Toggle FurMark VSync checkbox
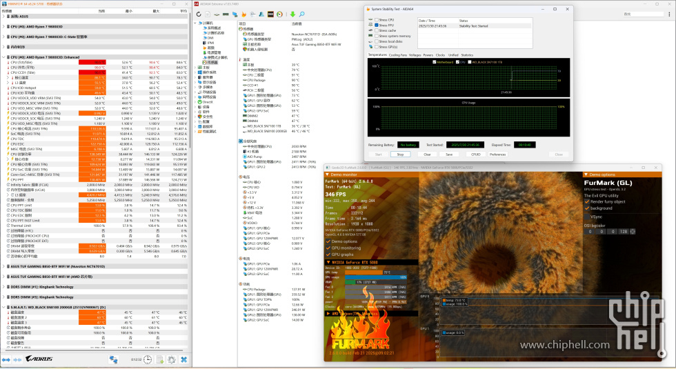 [x=587, y=217]
